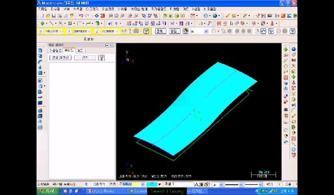The image size is (334, 195).
Task: Switch to the Toolpaths manager tab
Action: (55, 50)
